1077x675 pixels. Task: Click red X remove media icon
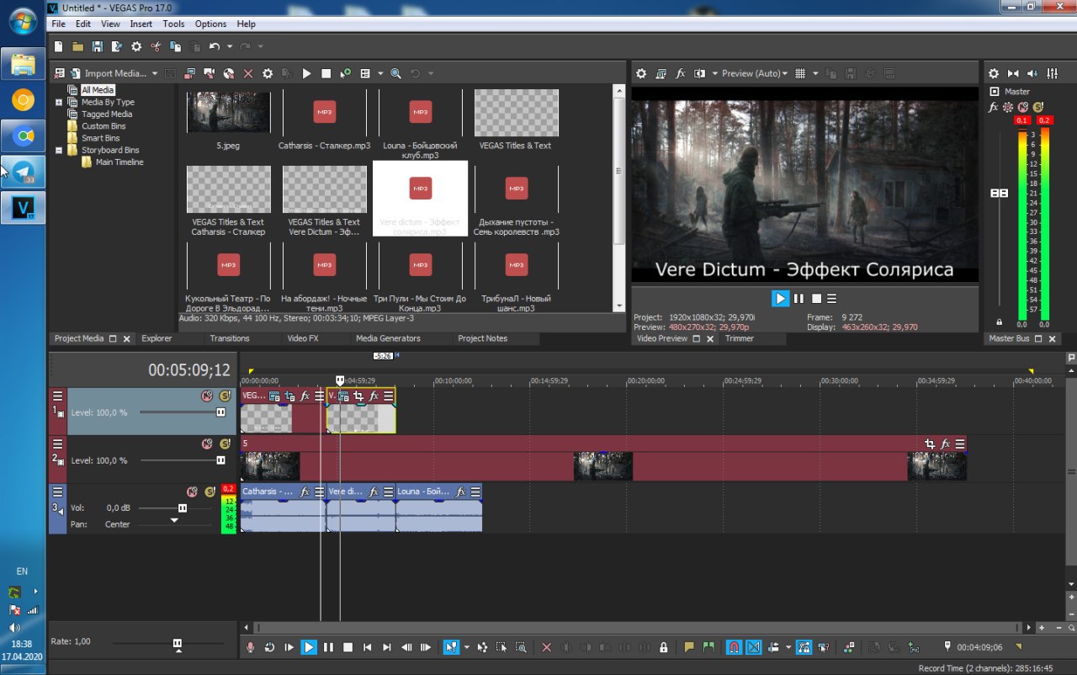click(x=248, y=74)
